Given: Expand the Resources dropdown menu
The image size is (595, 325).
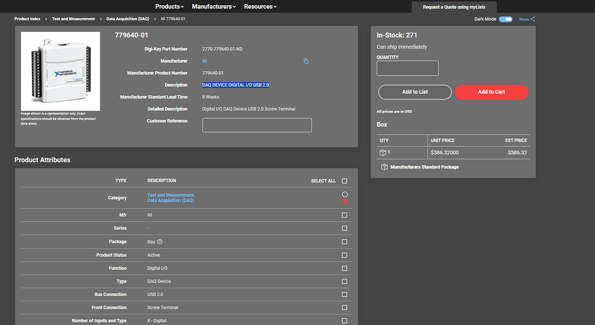Looking at the screenshot, I should (260, 6).
